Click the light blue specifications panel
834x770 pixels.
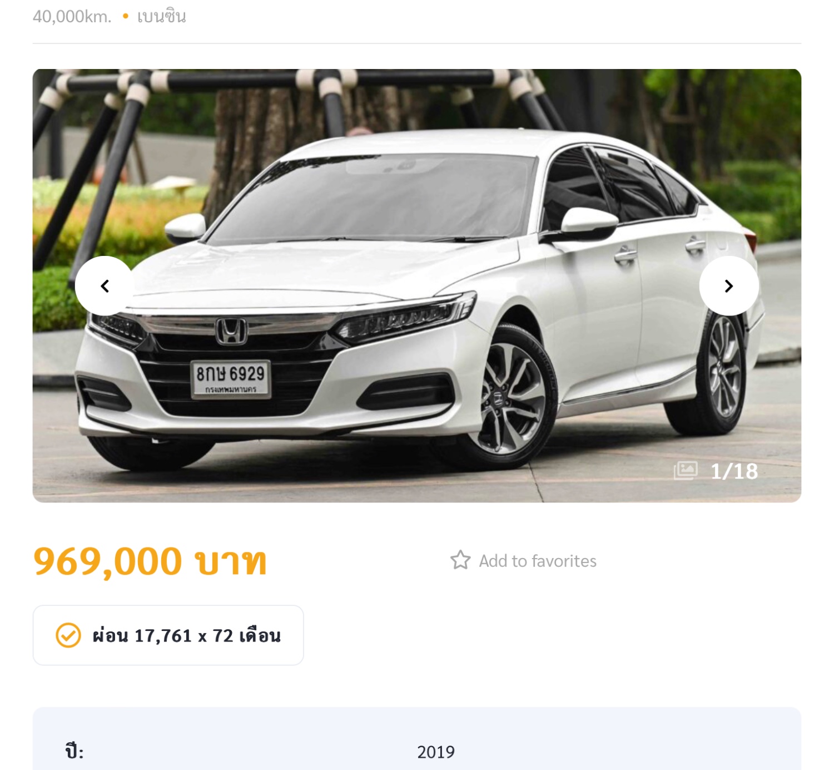(x=417, y=739)
